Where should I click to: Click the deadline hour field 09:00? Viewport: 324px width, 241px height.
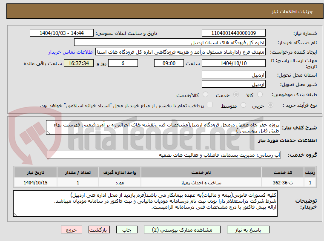[169, 63]
